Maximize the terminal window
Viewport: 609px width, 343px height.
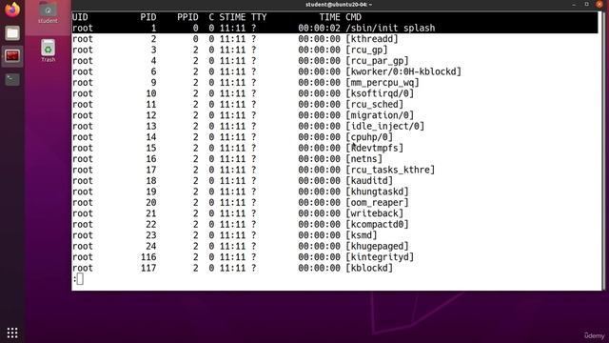pos(586,4)
